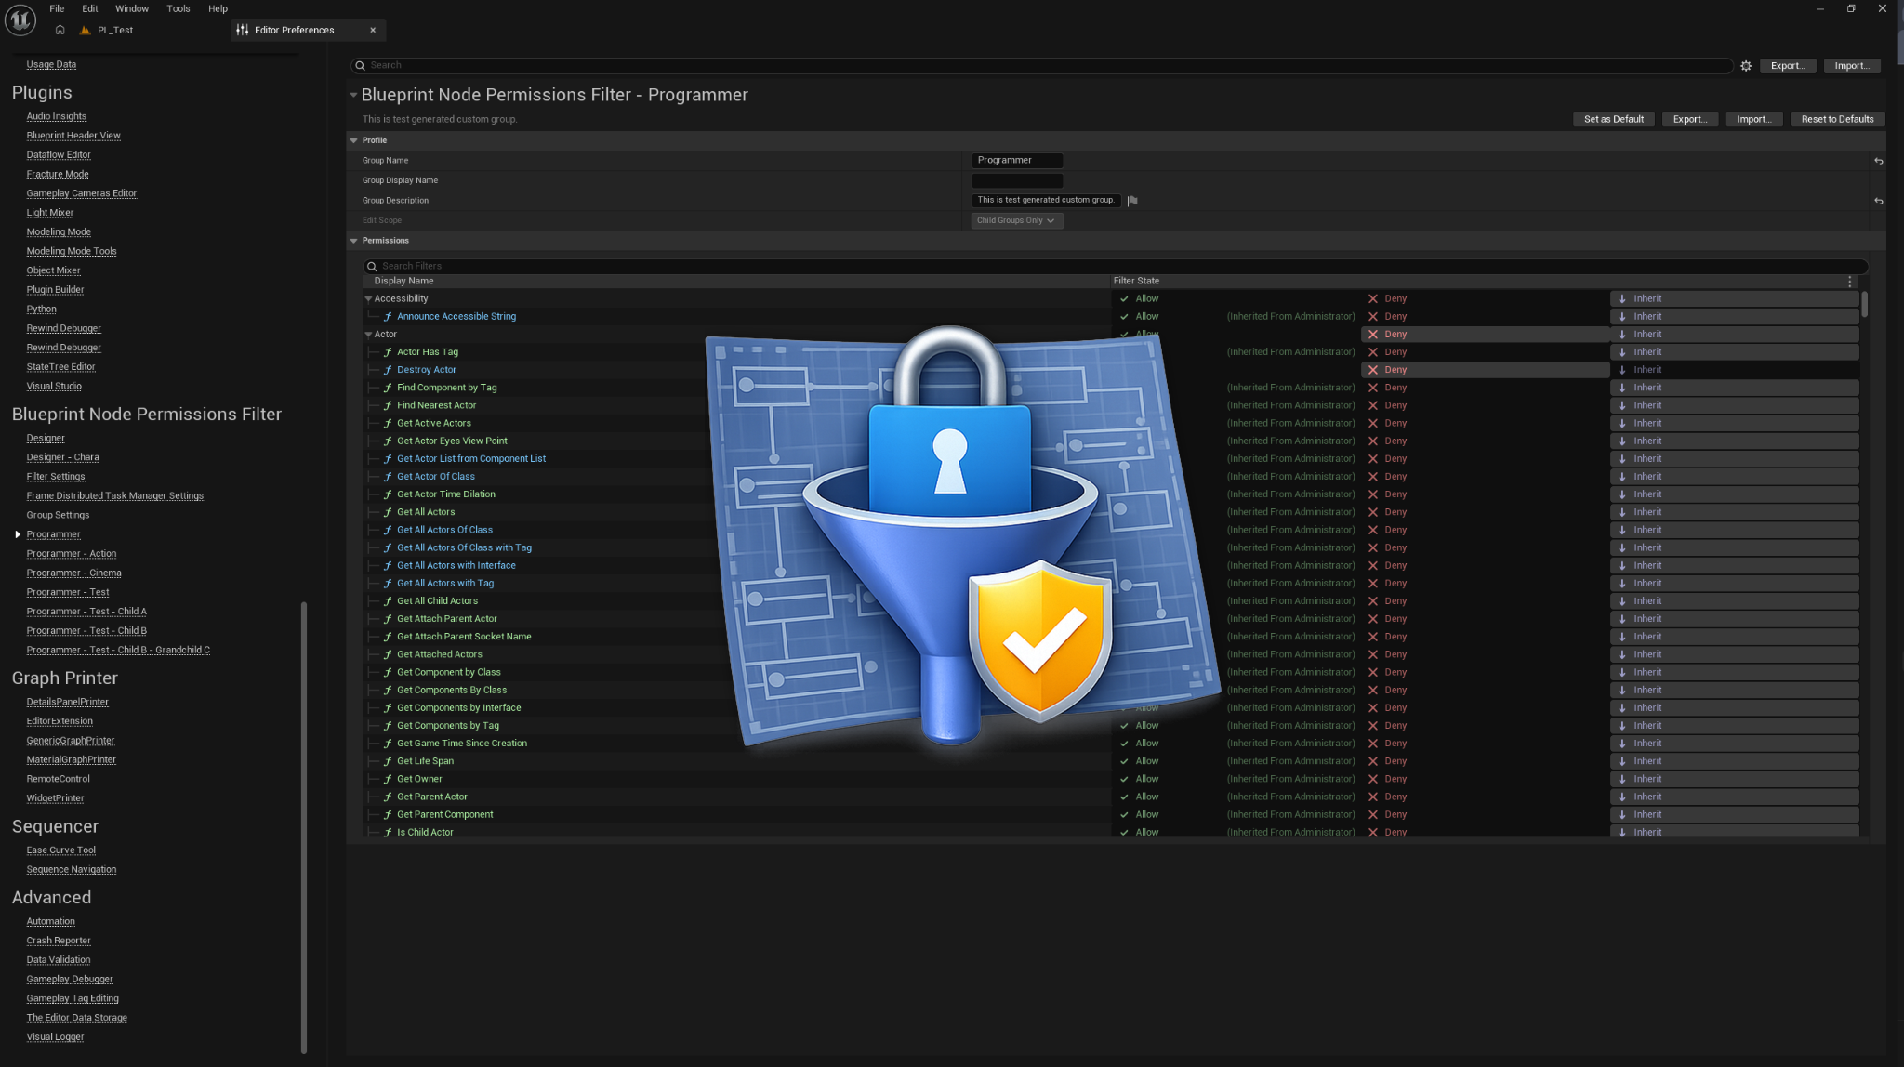Click Reset to Defaults button
The image size is (1904, 1067).
[1837, 119]
